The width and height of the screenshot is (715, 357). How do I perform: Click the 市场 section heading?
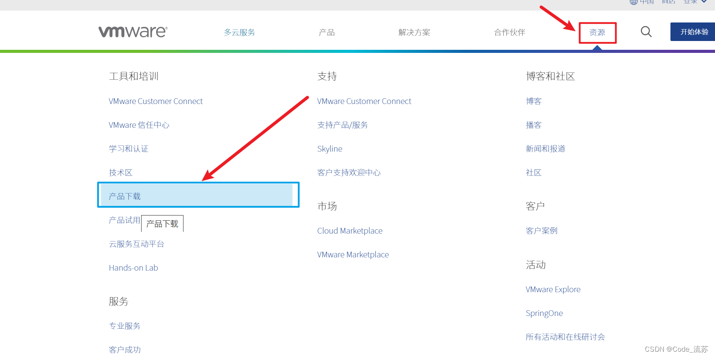327,206
